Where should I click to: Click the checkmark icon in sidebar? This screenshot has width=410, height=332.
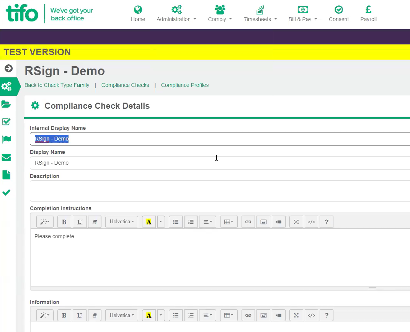click(x=6, y=193)
